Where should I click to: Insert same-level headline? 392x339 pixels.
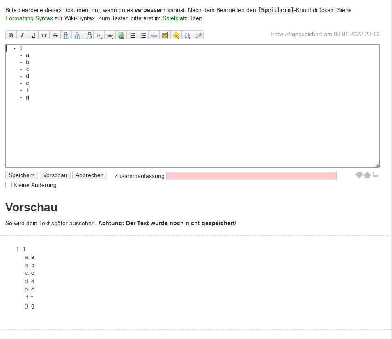tap(66, 35)
